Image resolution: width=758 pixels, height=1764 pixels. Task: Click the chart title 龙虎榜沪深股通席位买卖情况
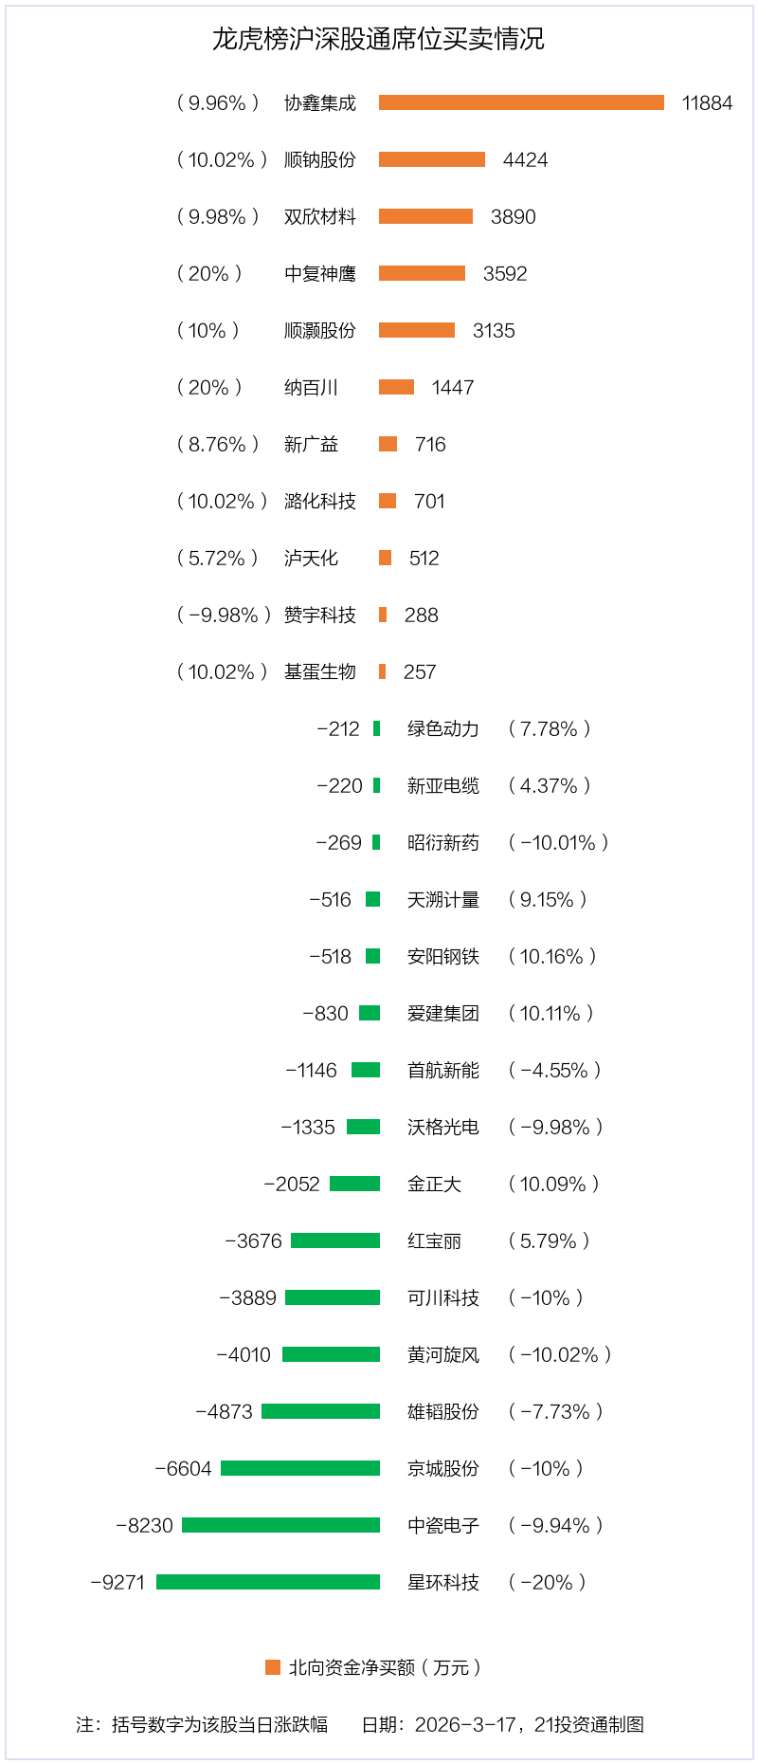tap(378, 39)
